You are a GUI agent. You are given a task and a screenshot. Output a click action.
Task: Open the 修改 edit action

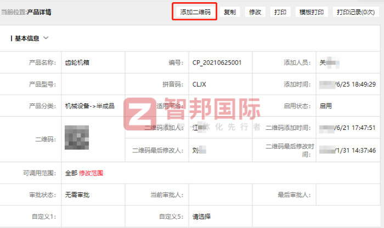255,12
